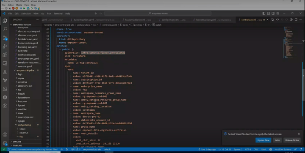Image resolution: width=305 pixels, height=153 pixels.
Task: Open the Manage gear icon
Action: [5, 143]
